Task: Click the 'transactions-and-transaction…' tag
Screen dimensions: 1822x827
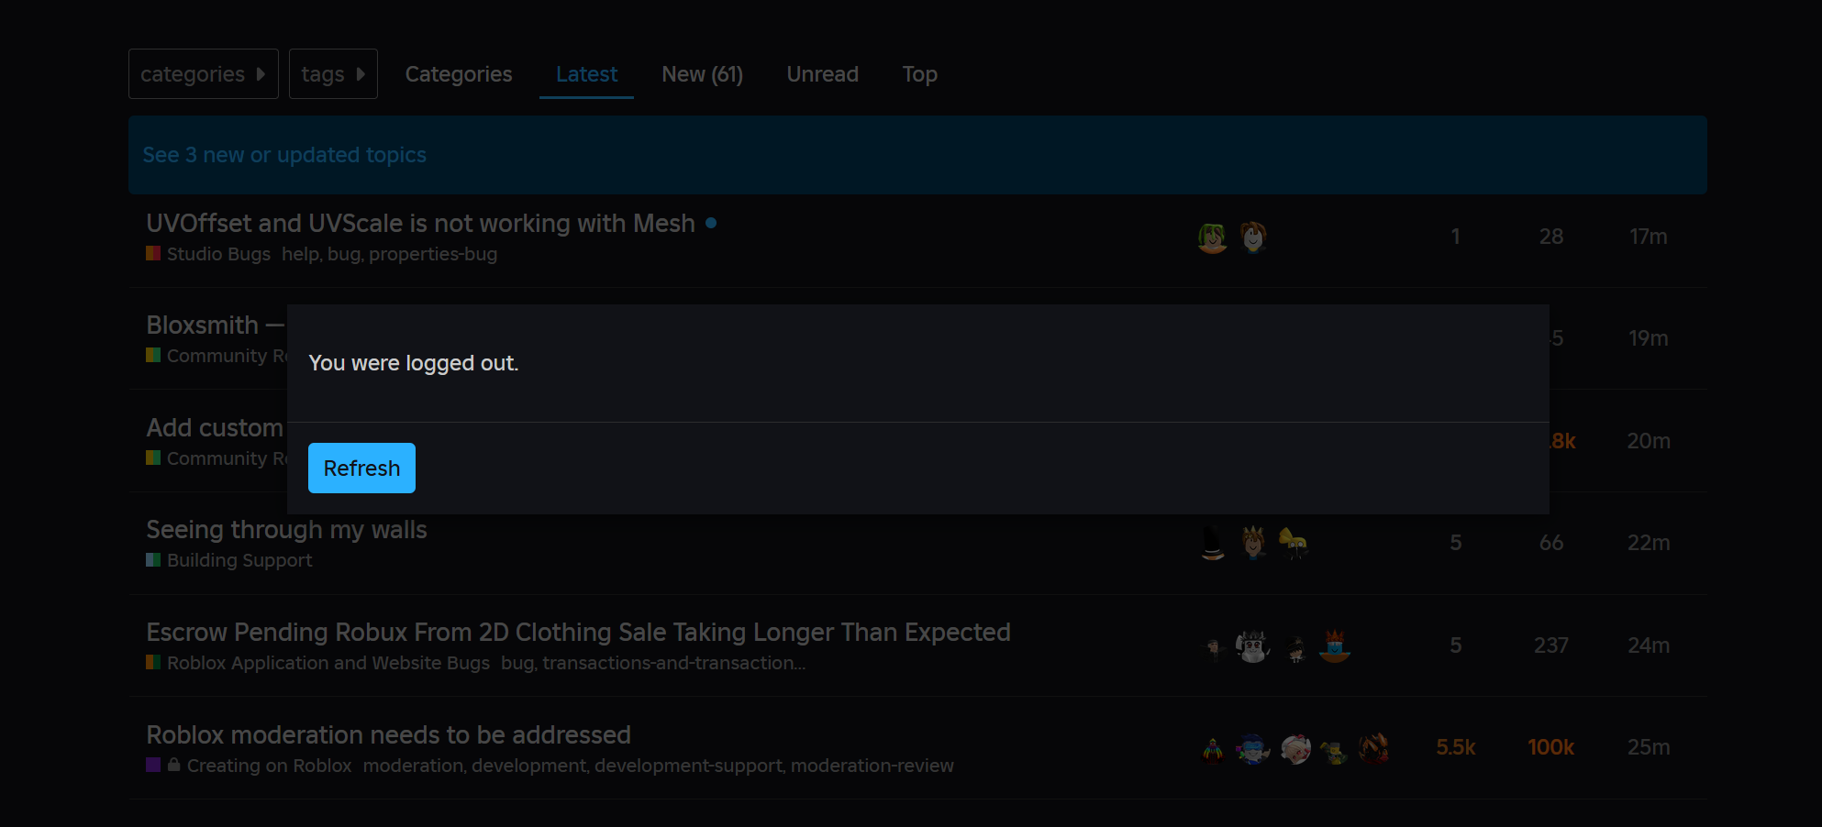Action: pos(674,663)
